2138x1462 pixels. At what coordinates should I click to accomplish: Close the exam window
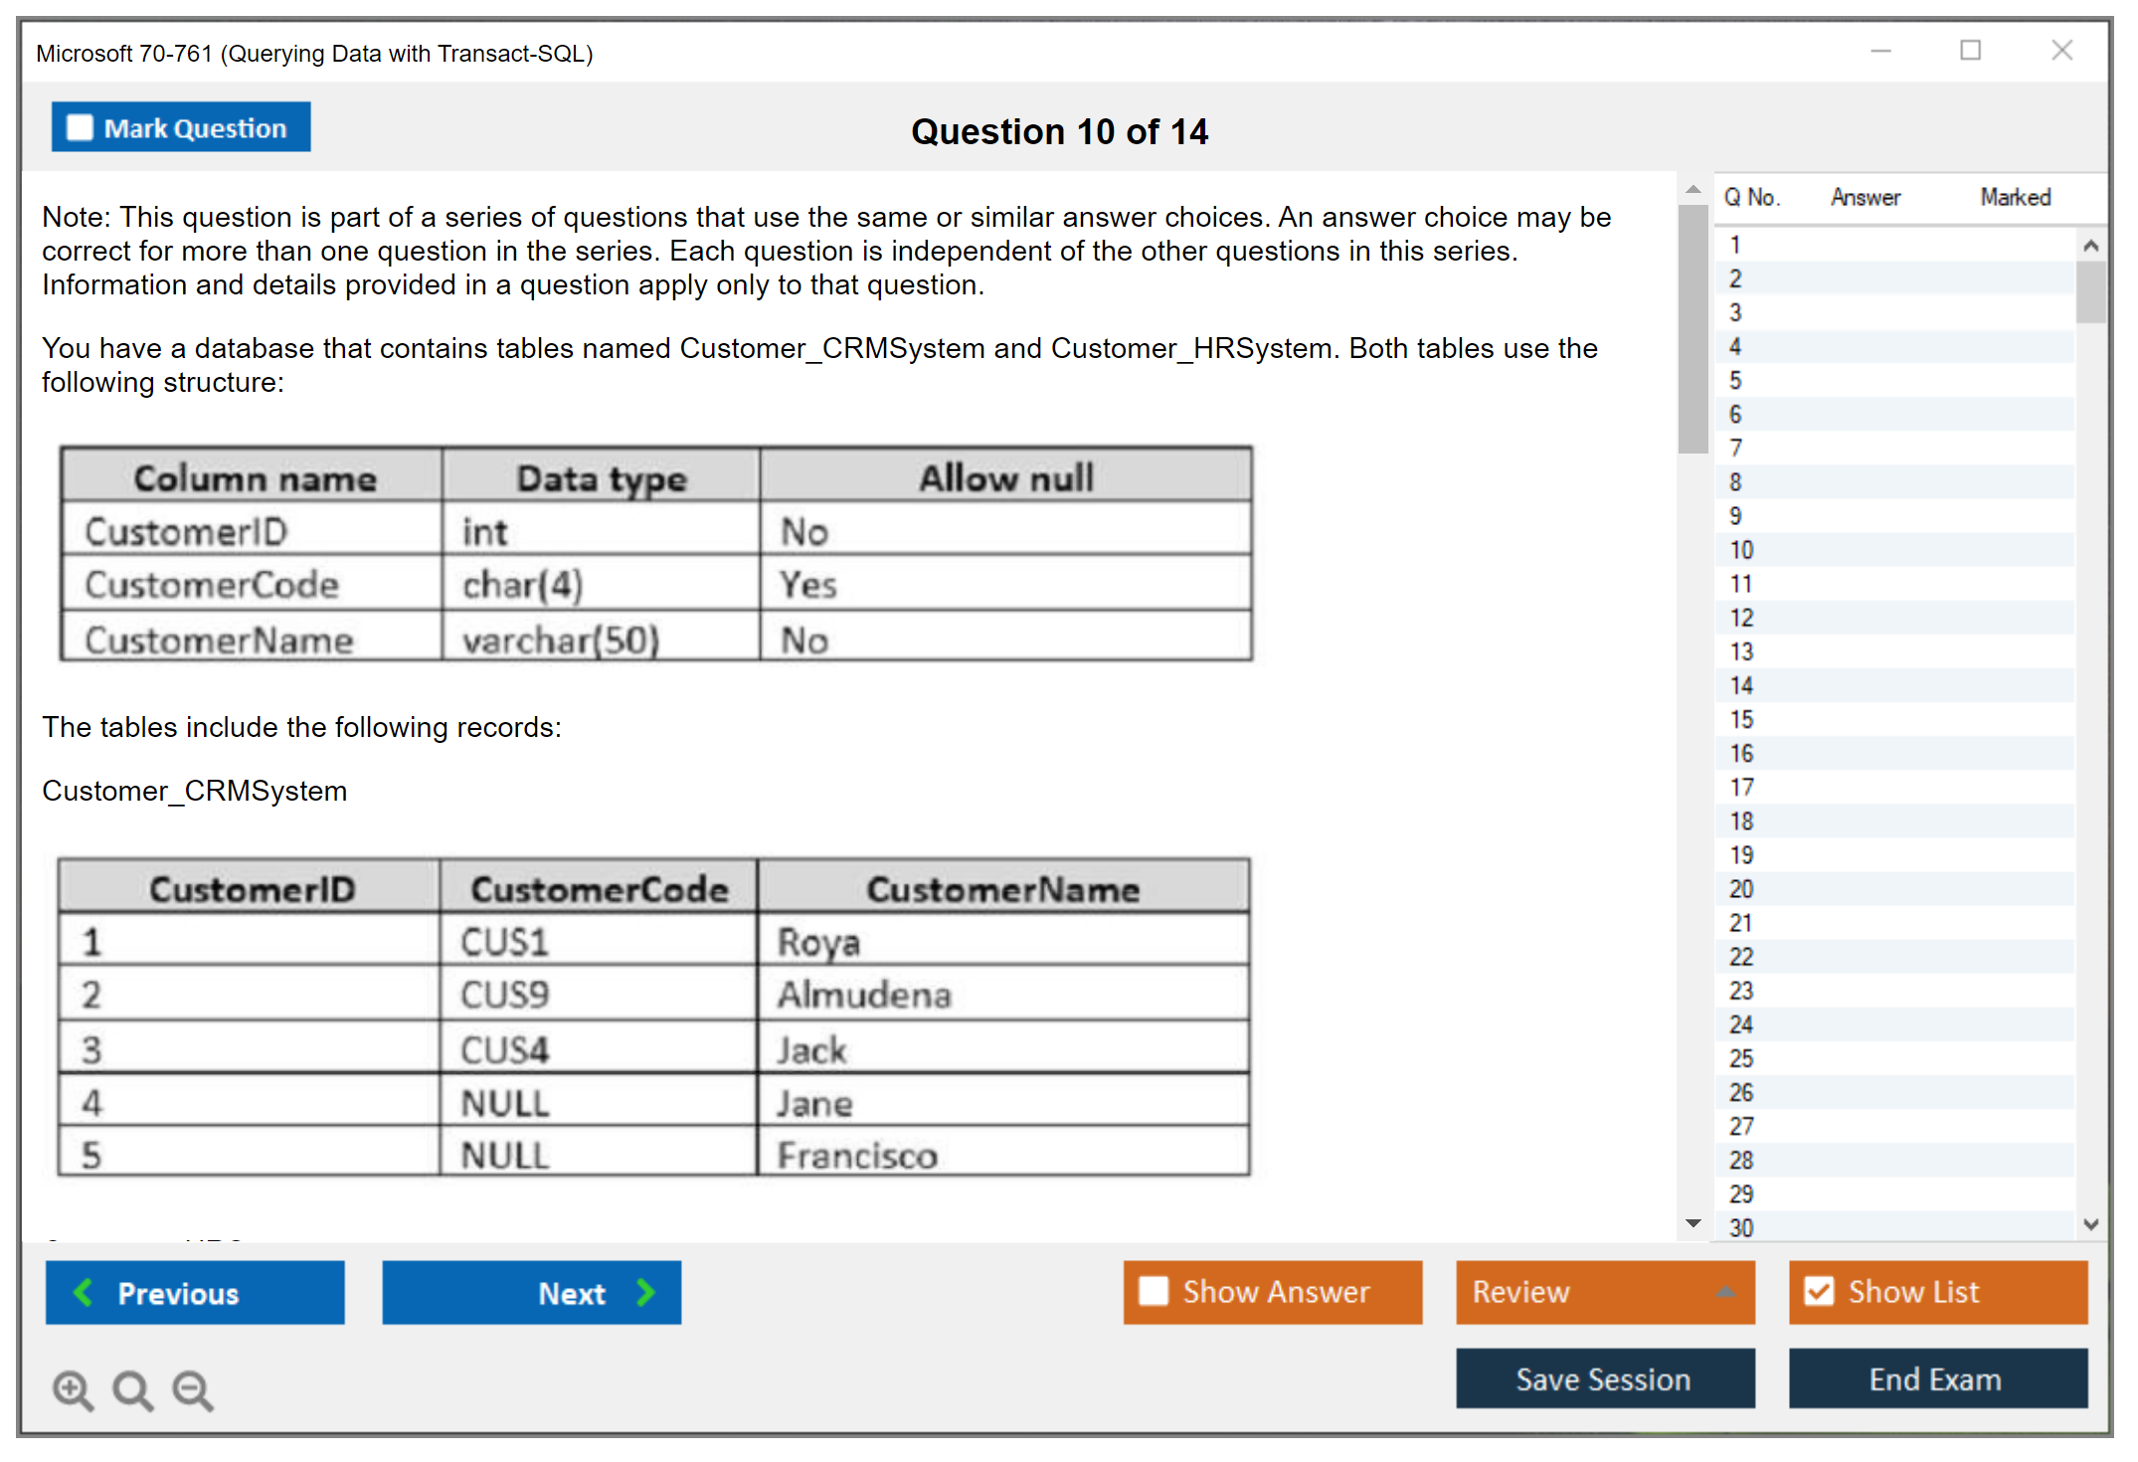2061,51
